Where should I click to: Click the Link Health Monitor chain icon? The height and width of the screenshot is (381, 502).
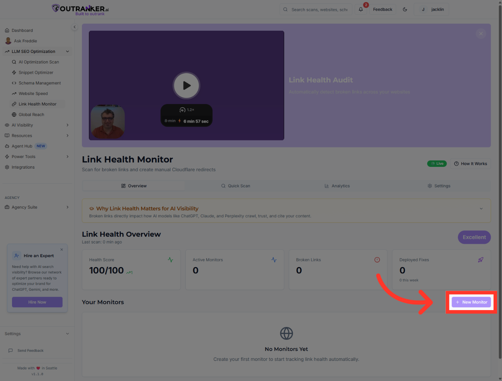[14, 104]
